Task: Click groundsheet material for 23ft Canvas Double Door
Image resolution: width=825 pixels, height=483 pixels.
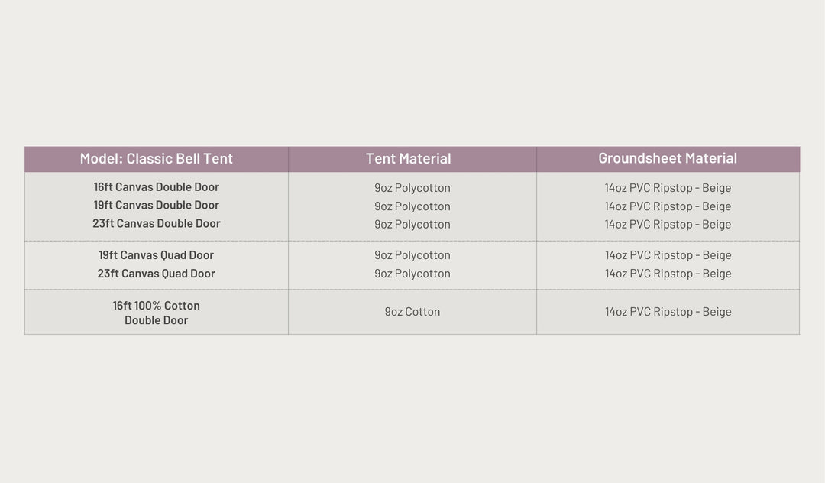Action: [668, 225]
